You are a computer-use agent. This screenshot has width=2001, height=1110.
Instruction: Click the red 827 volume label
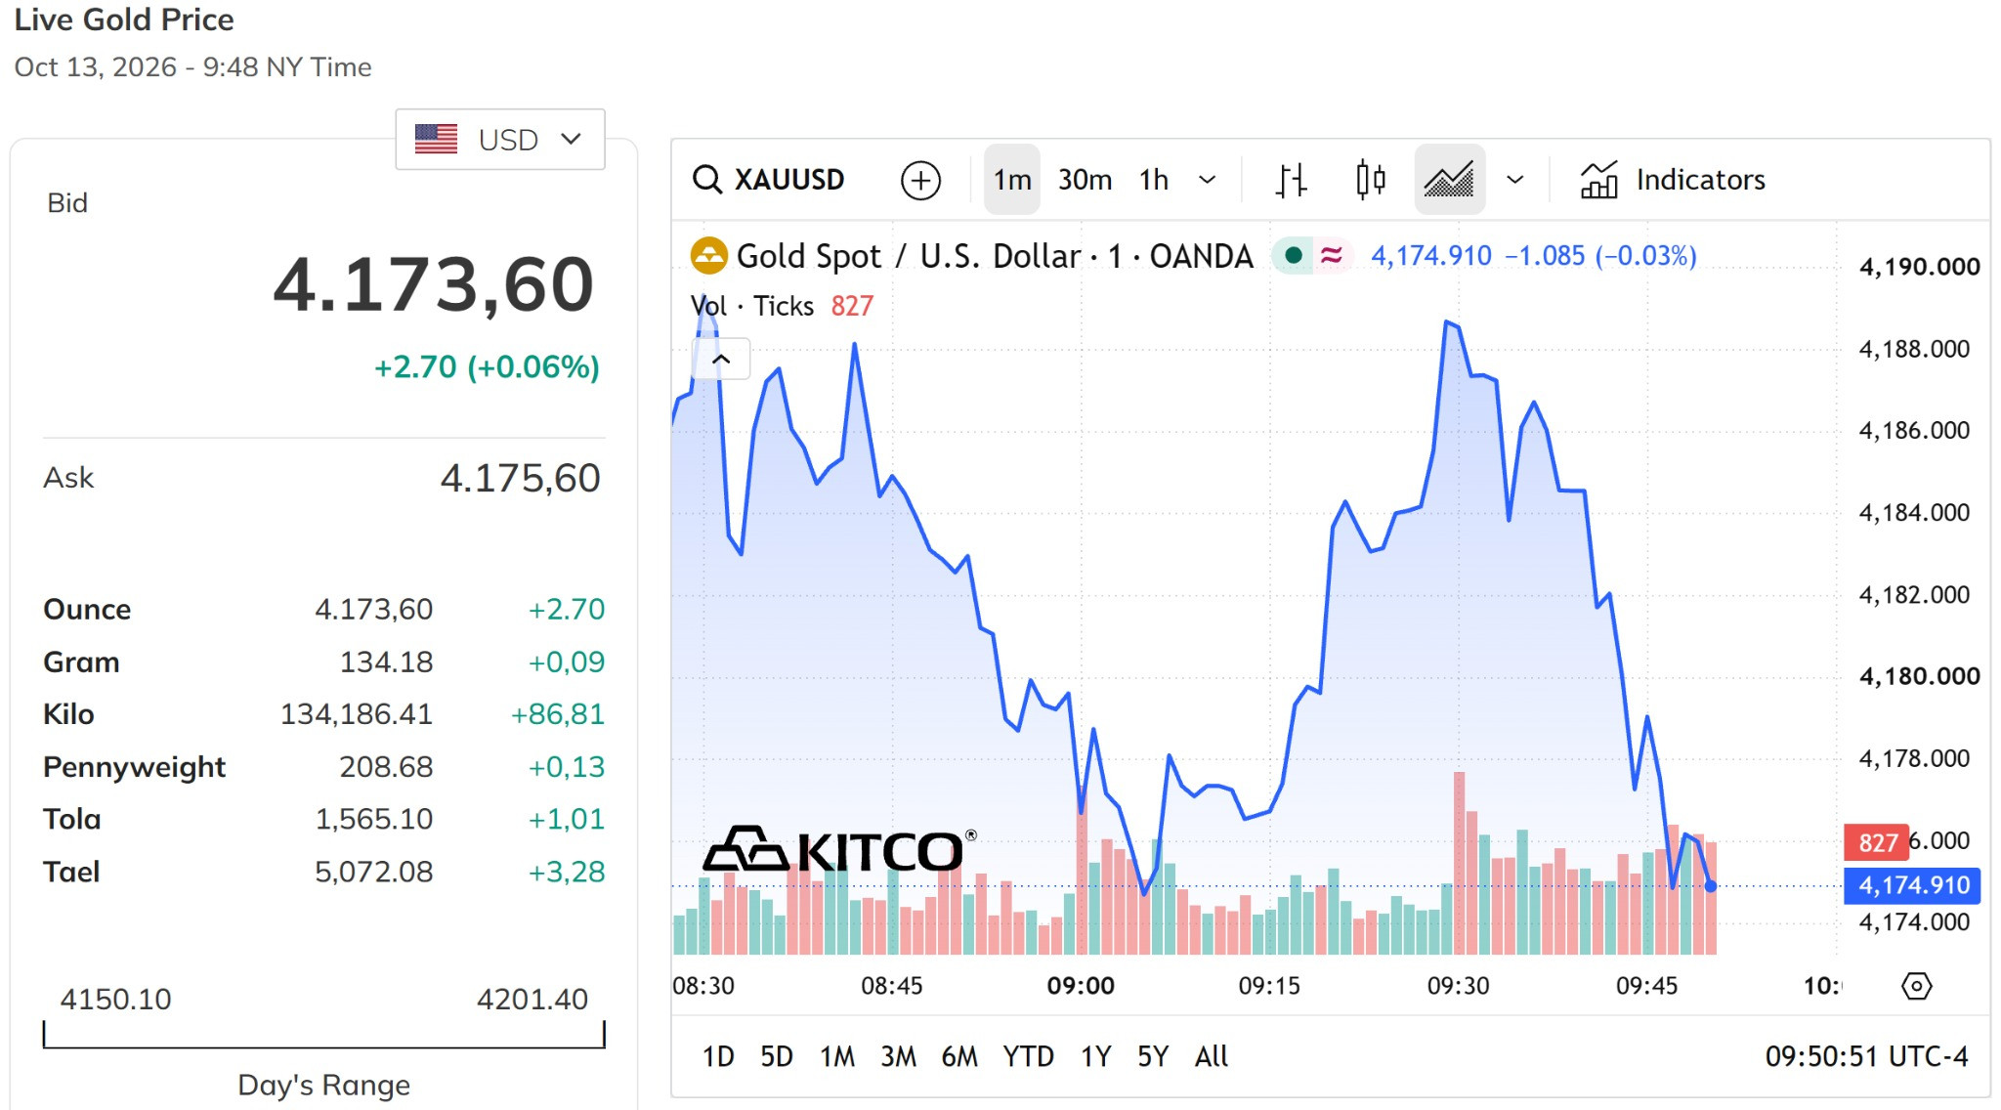[1876, 842]
